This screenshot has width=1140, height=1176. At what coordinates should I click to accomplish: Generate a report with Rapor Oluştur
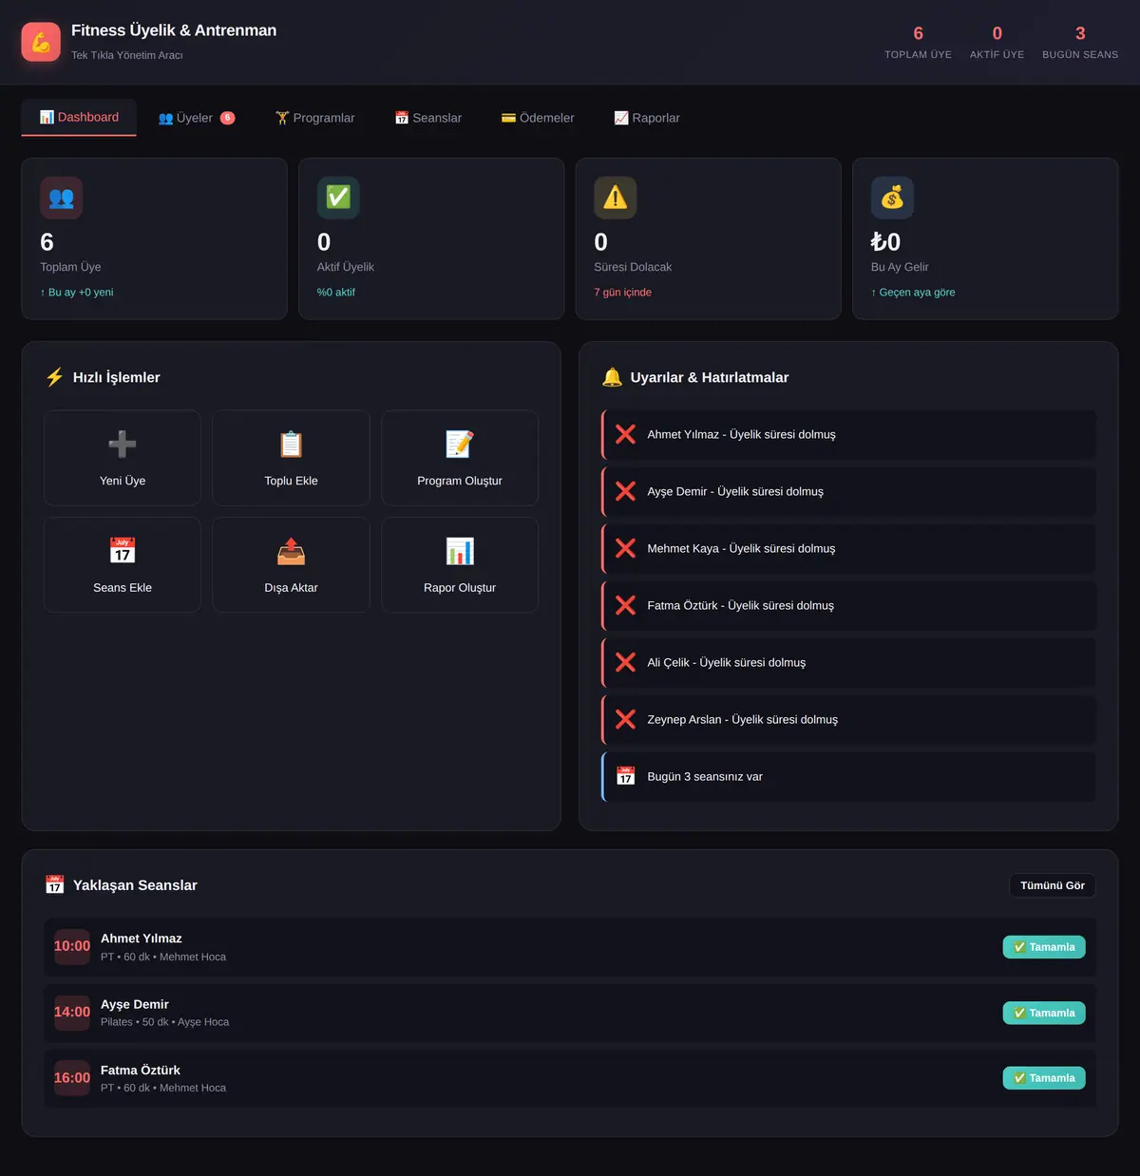pyautogui.click(x=460, y=565)
